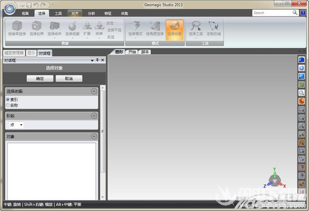Open the 显示 panel tab
The width and height of the screenshot is (309, 211).
[31, 53]
